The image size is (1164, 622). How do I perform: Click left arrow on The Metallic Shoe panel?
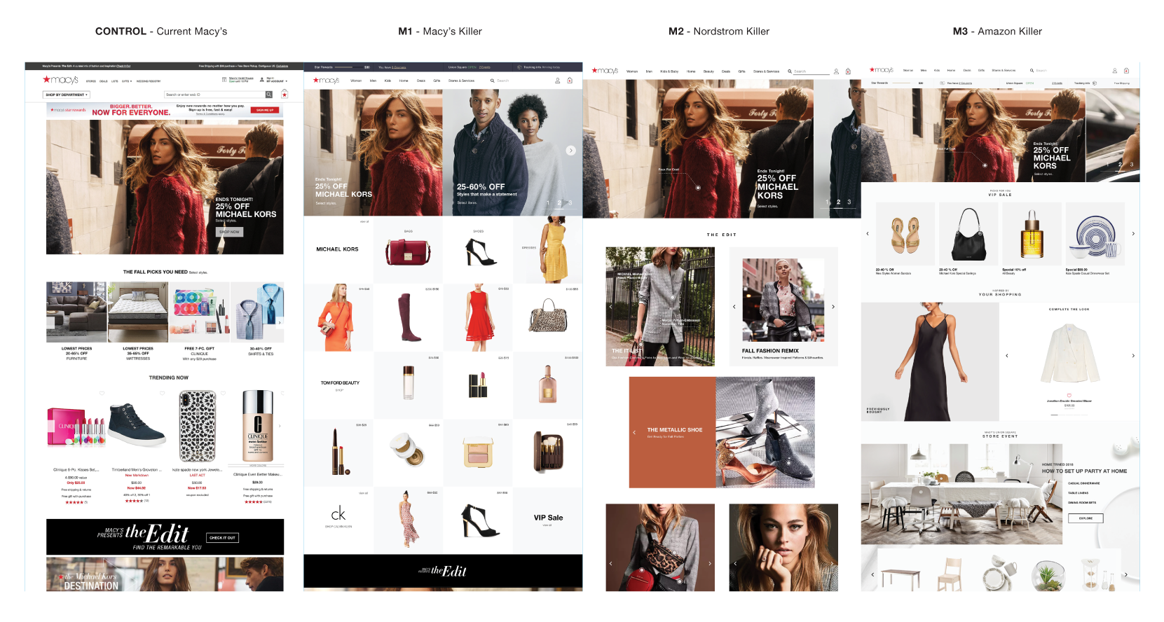coord(634,433)
